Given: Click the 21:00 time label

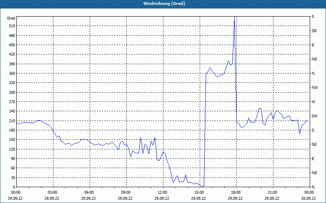Looking at the screenshot, I should click(x=273, y=192).
